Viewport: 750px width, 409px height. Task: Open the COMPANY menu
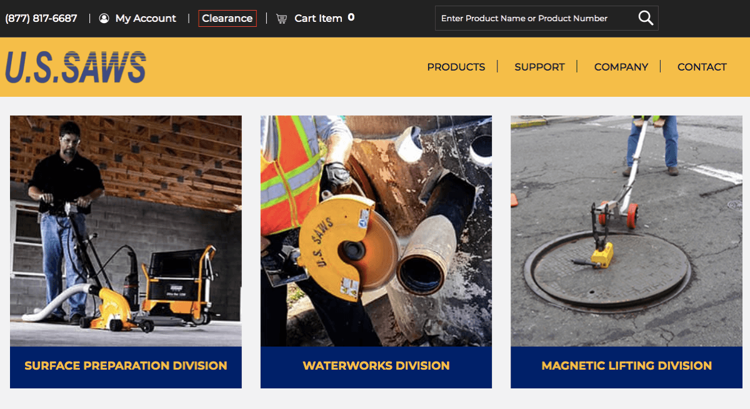tap(621, 67)
